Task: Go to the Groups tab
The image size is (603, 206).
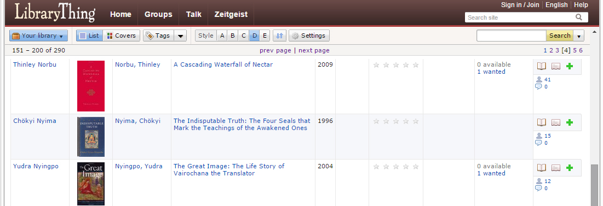Action: click(158, 14)
